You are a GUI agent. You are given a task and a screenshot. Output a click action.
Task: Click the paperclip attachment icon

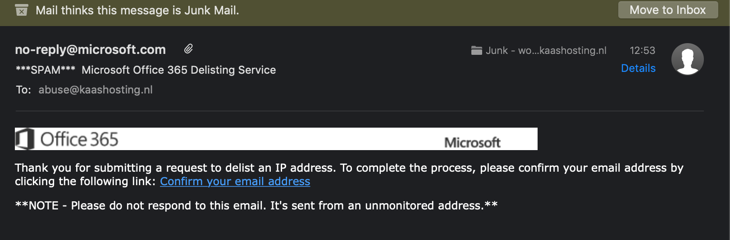tap(188, 49)
